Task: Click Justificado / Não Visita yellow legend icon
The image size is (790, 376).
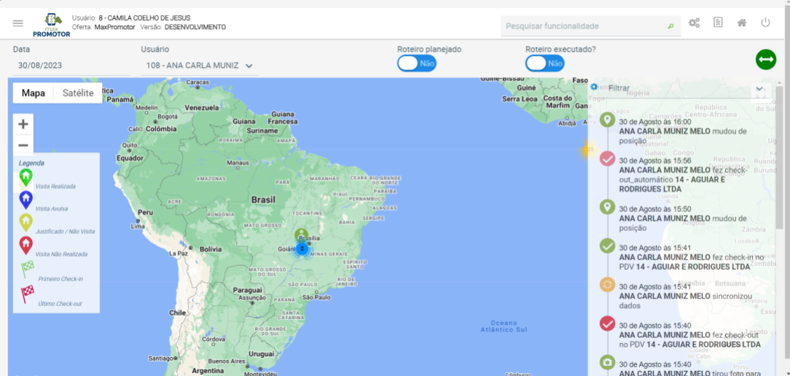Action: pos(26,223)
